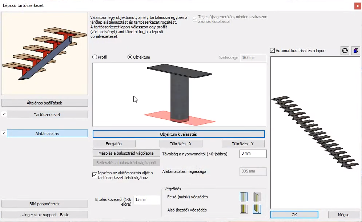Image resolution: width=362 pixels, height=222 pixels.
Task: Click the blue 3D cube view icon
Action: [x=356, y=51]
